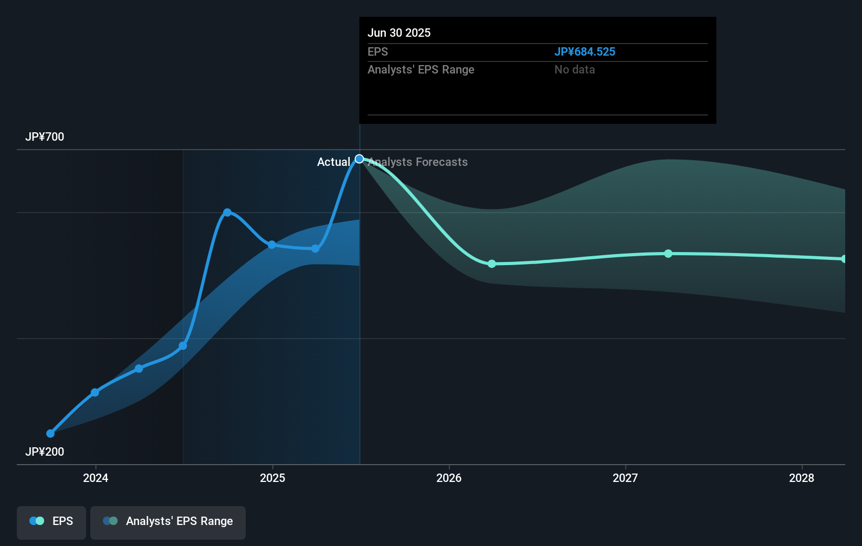This screenshot has width=862, height=546.
Task: Toggle the Analysts' EPS Range legend
Action: point(168,522)
